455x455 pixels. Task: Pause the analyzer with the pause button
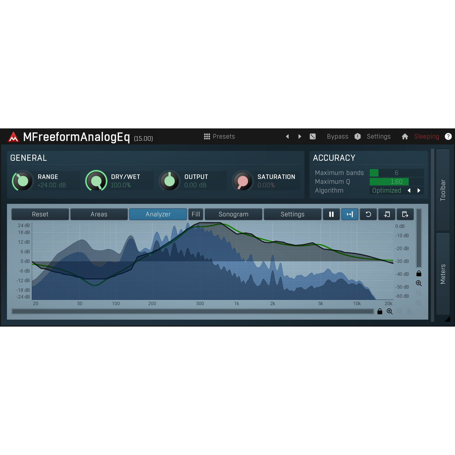[x=331, y=214]
